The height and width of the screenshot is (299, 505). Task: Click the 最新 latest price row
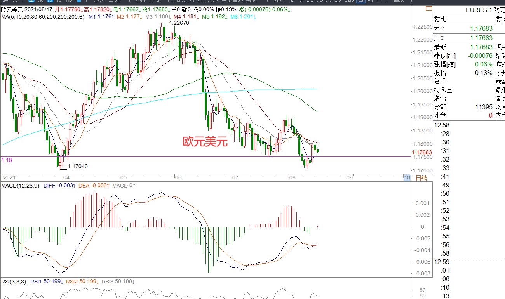pyautogui.click(x=463, y=47)
